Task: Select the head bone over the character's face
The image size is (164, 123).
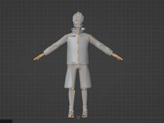Action: point(78,20)
